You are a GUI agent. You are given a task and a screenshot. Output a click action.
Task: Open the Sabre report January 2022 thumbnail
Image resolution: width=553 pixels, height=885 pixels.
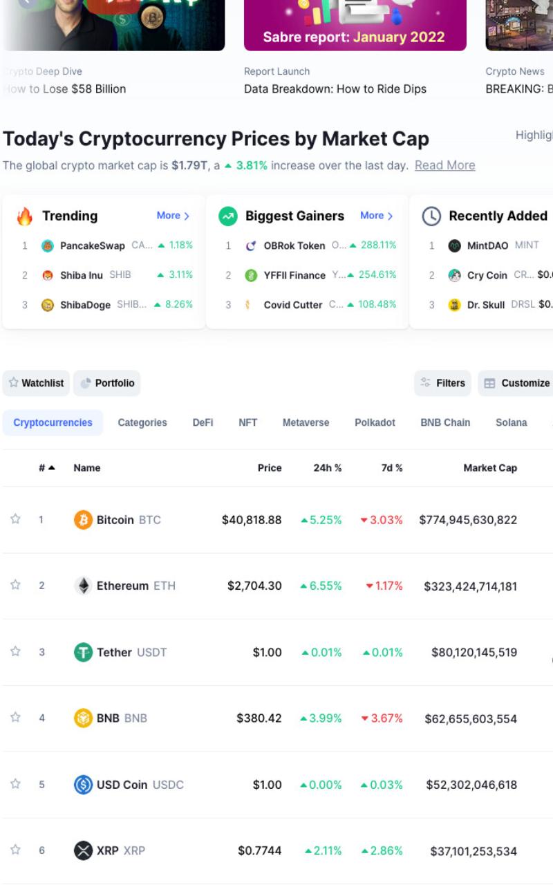[355, 26]
